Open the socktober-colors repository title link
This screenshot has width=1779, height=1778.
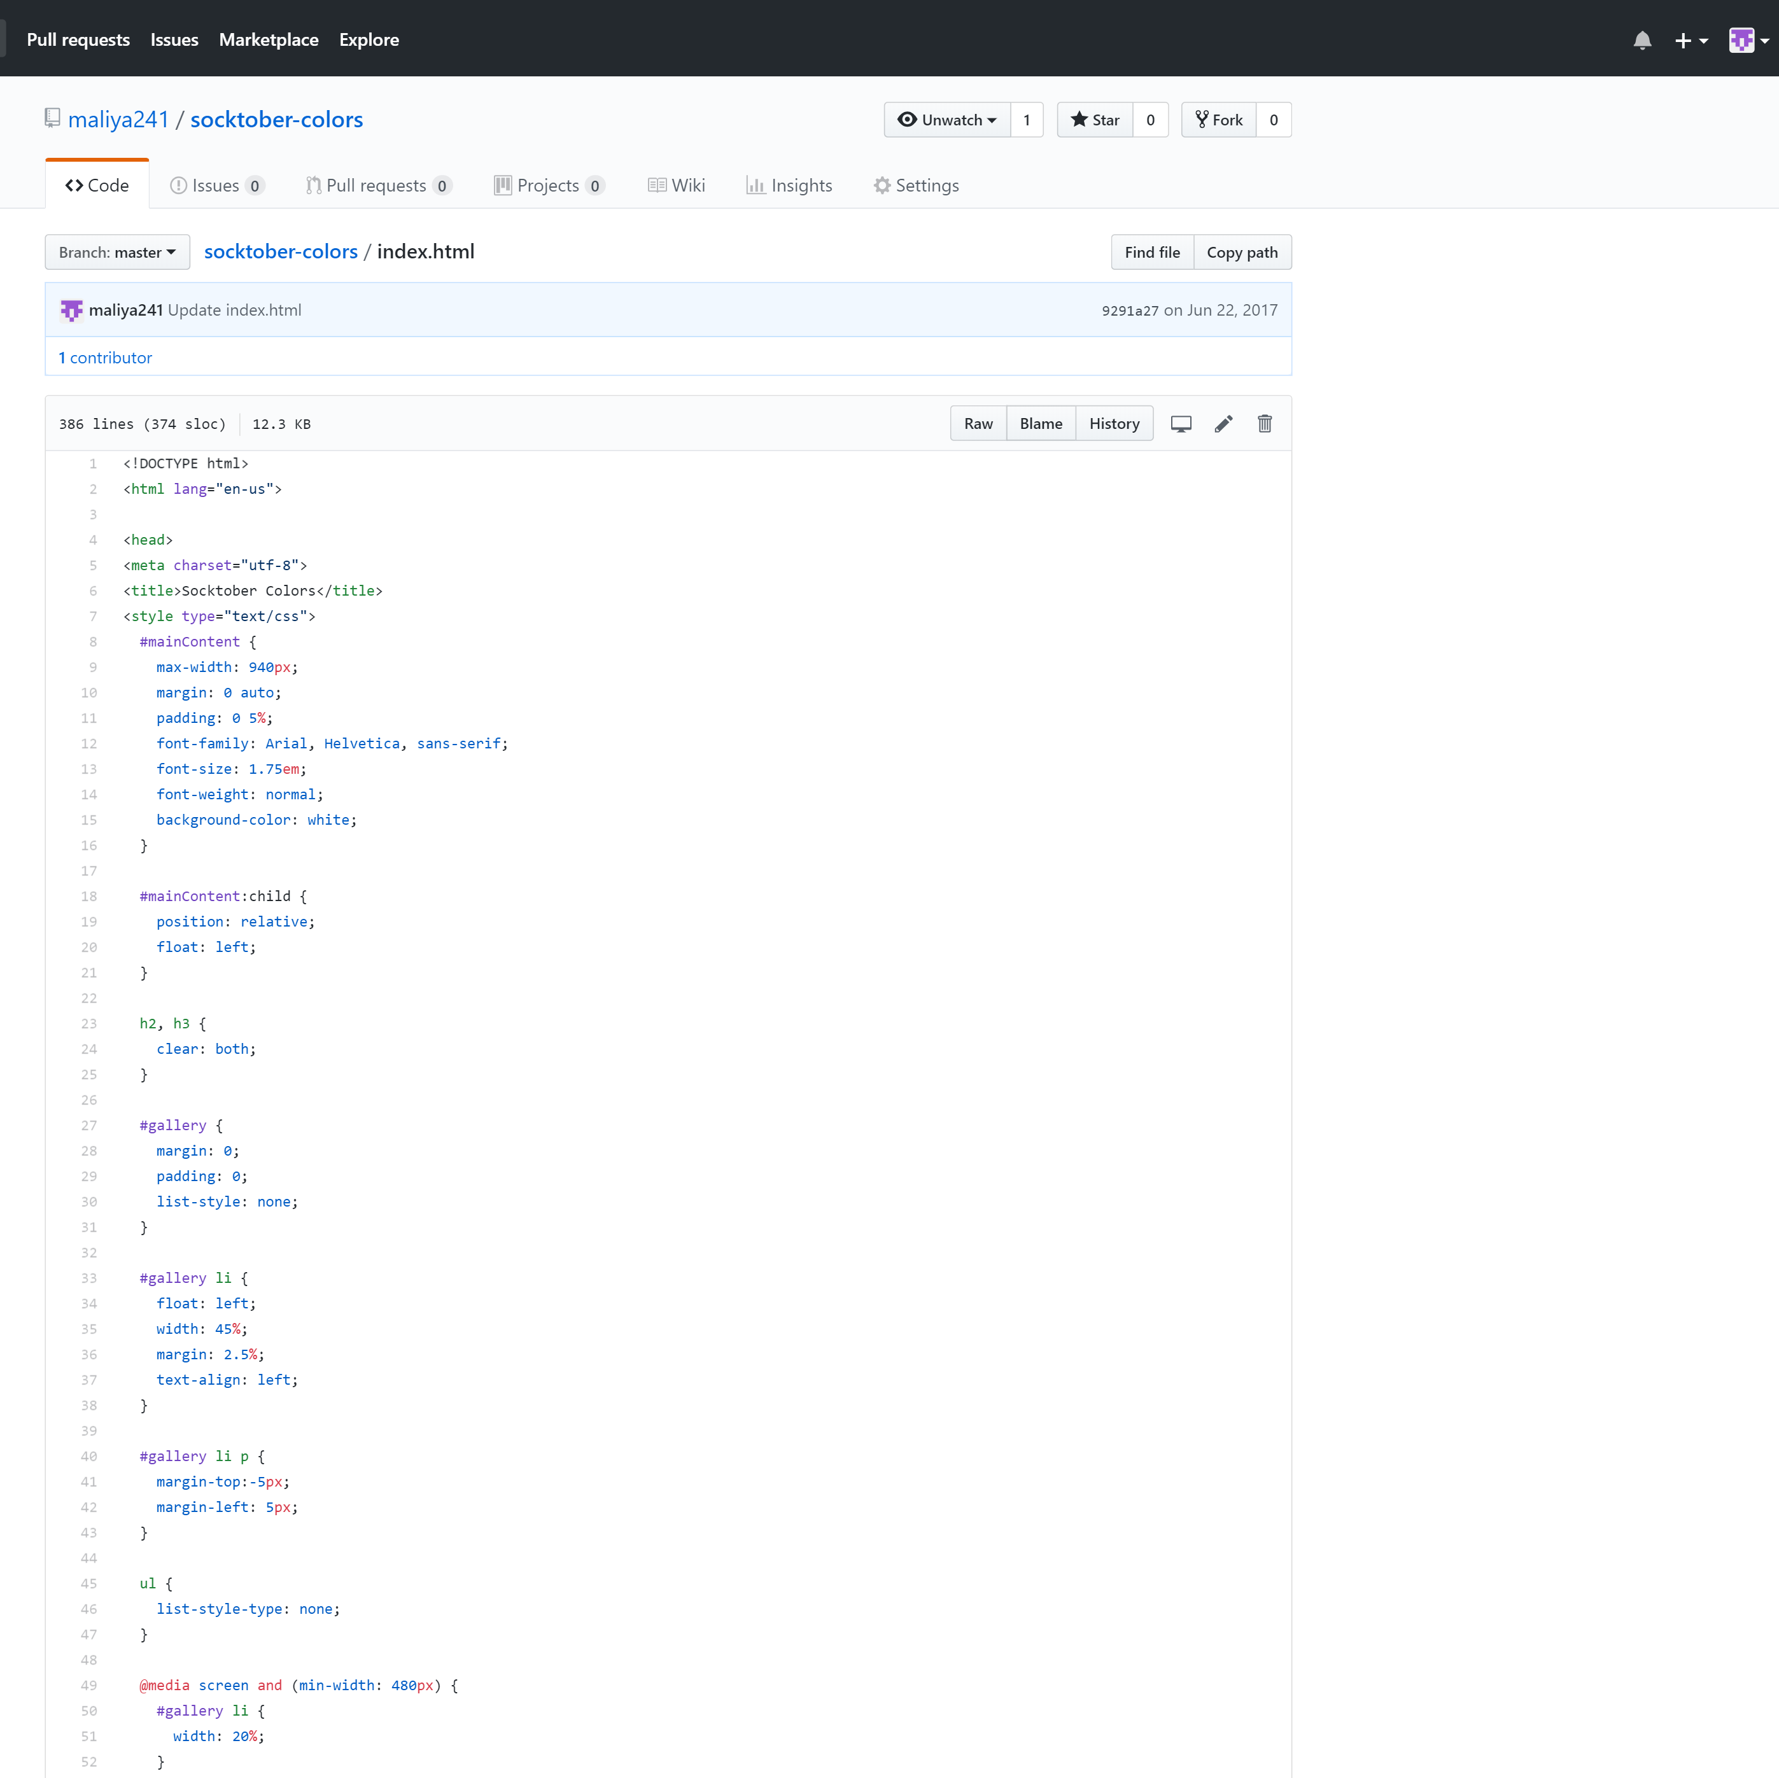point(276,120)
